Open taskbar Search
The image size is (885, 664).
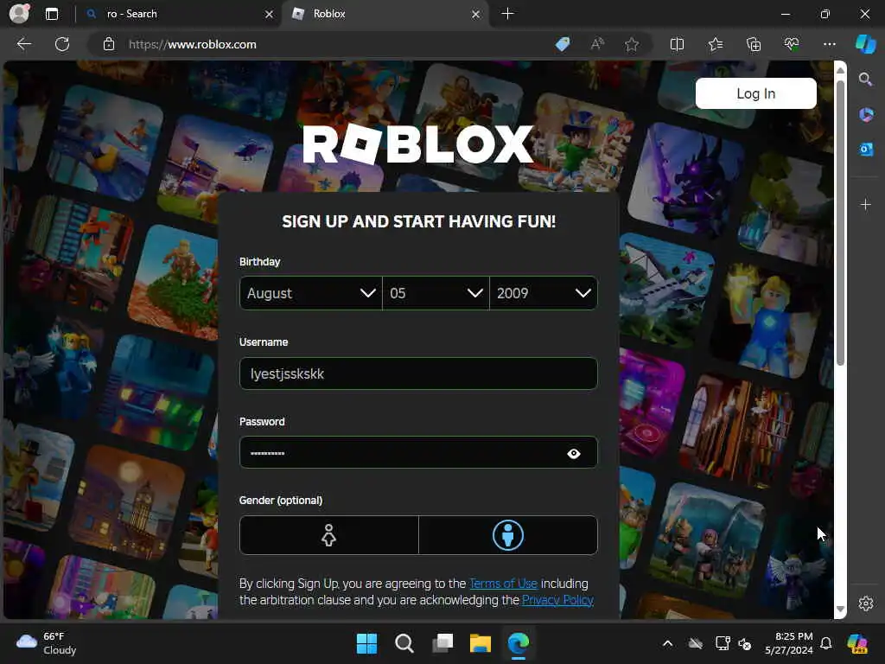coord(404,643)
